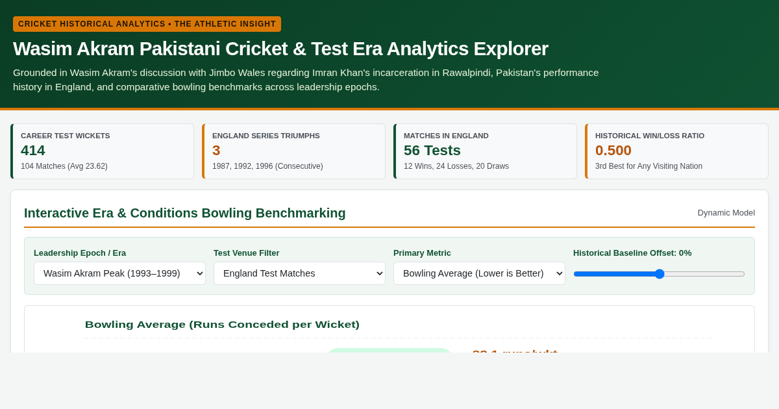Click 'Interactive Era & Conditions Bowling Benchmarking' heading
The width and height of the screenshot is (779, 409).
pyautogui.click(x=185, y=213)
